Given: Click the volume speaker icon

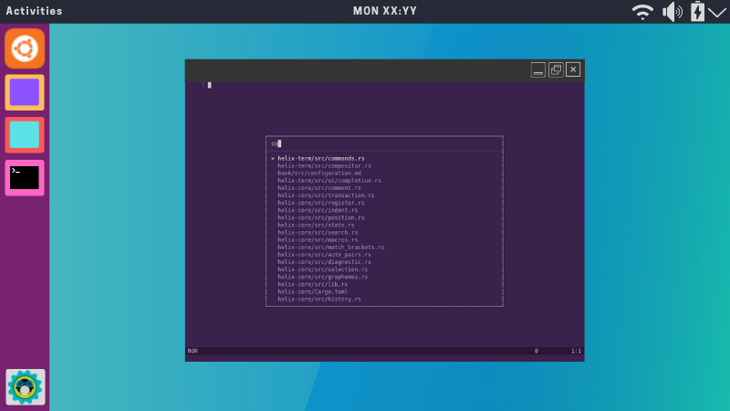Looking at the screenshot, I should 673,11.
